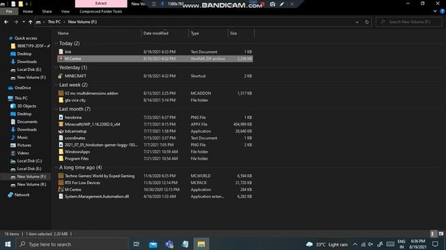This screenshot has width=446, height=250.
Task: Open Local Disk (C:) in the sidebar
Action: [x=29, y=161]
